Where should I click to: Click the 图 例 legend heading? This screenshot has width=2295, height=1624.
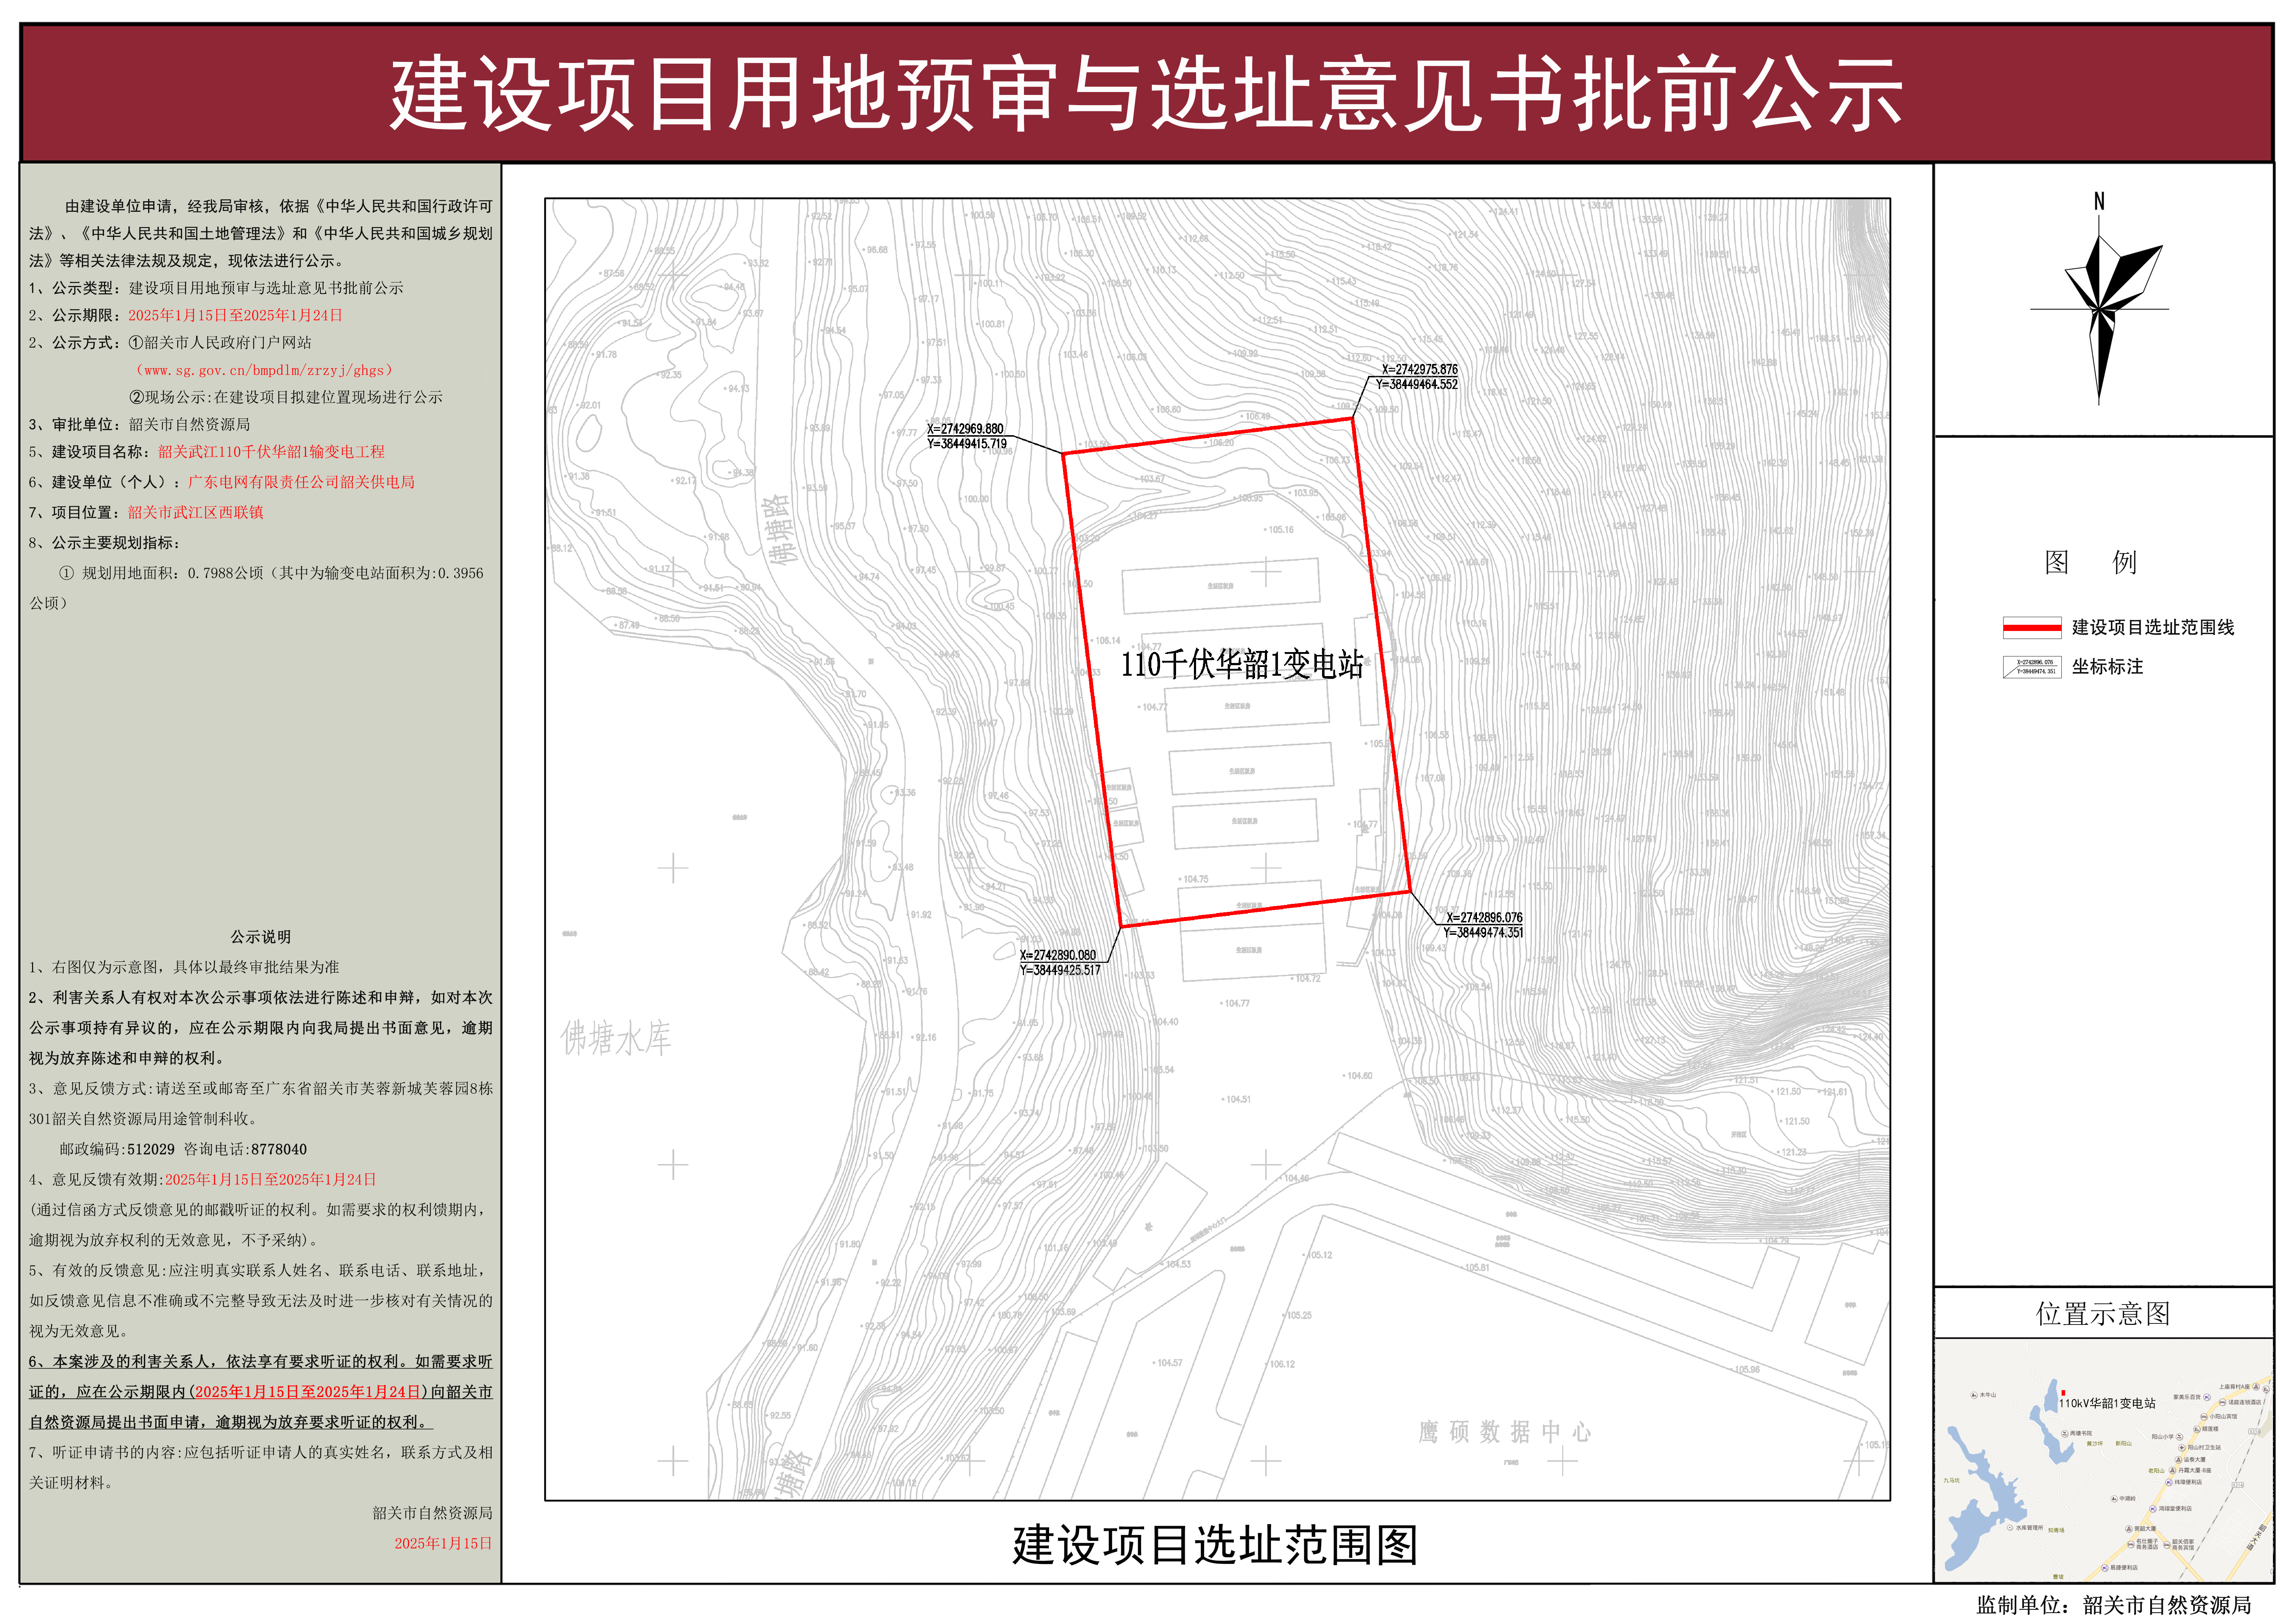pos(2091,562)
